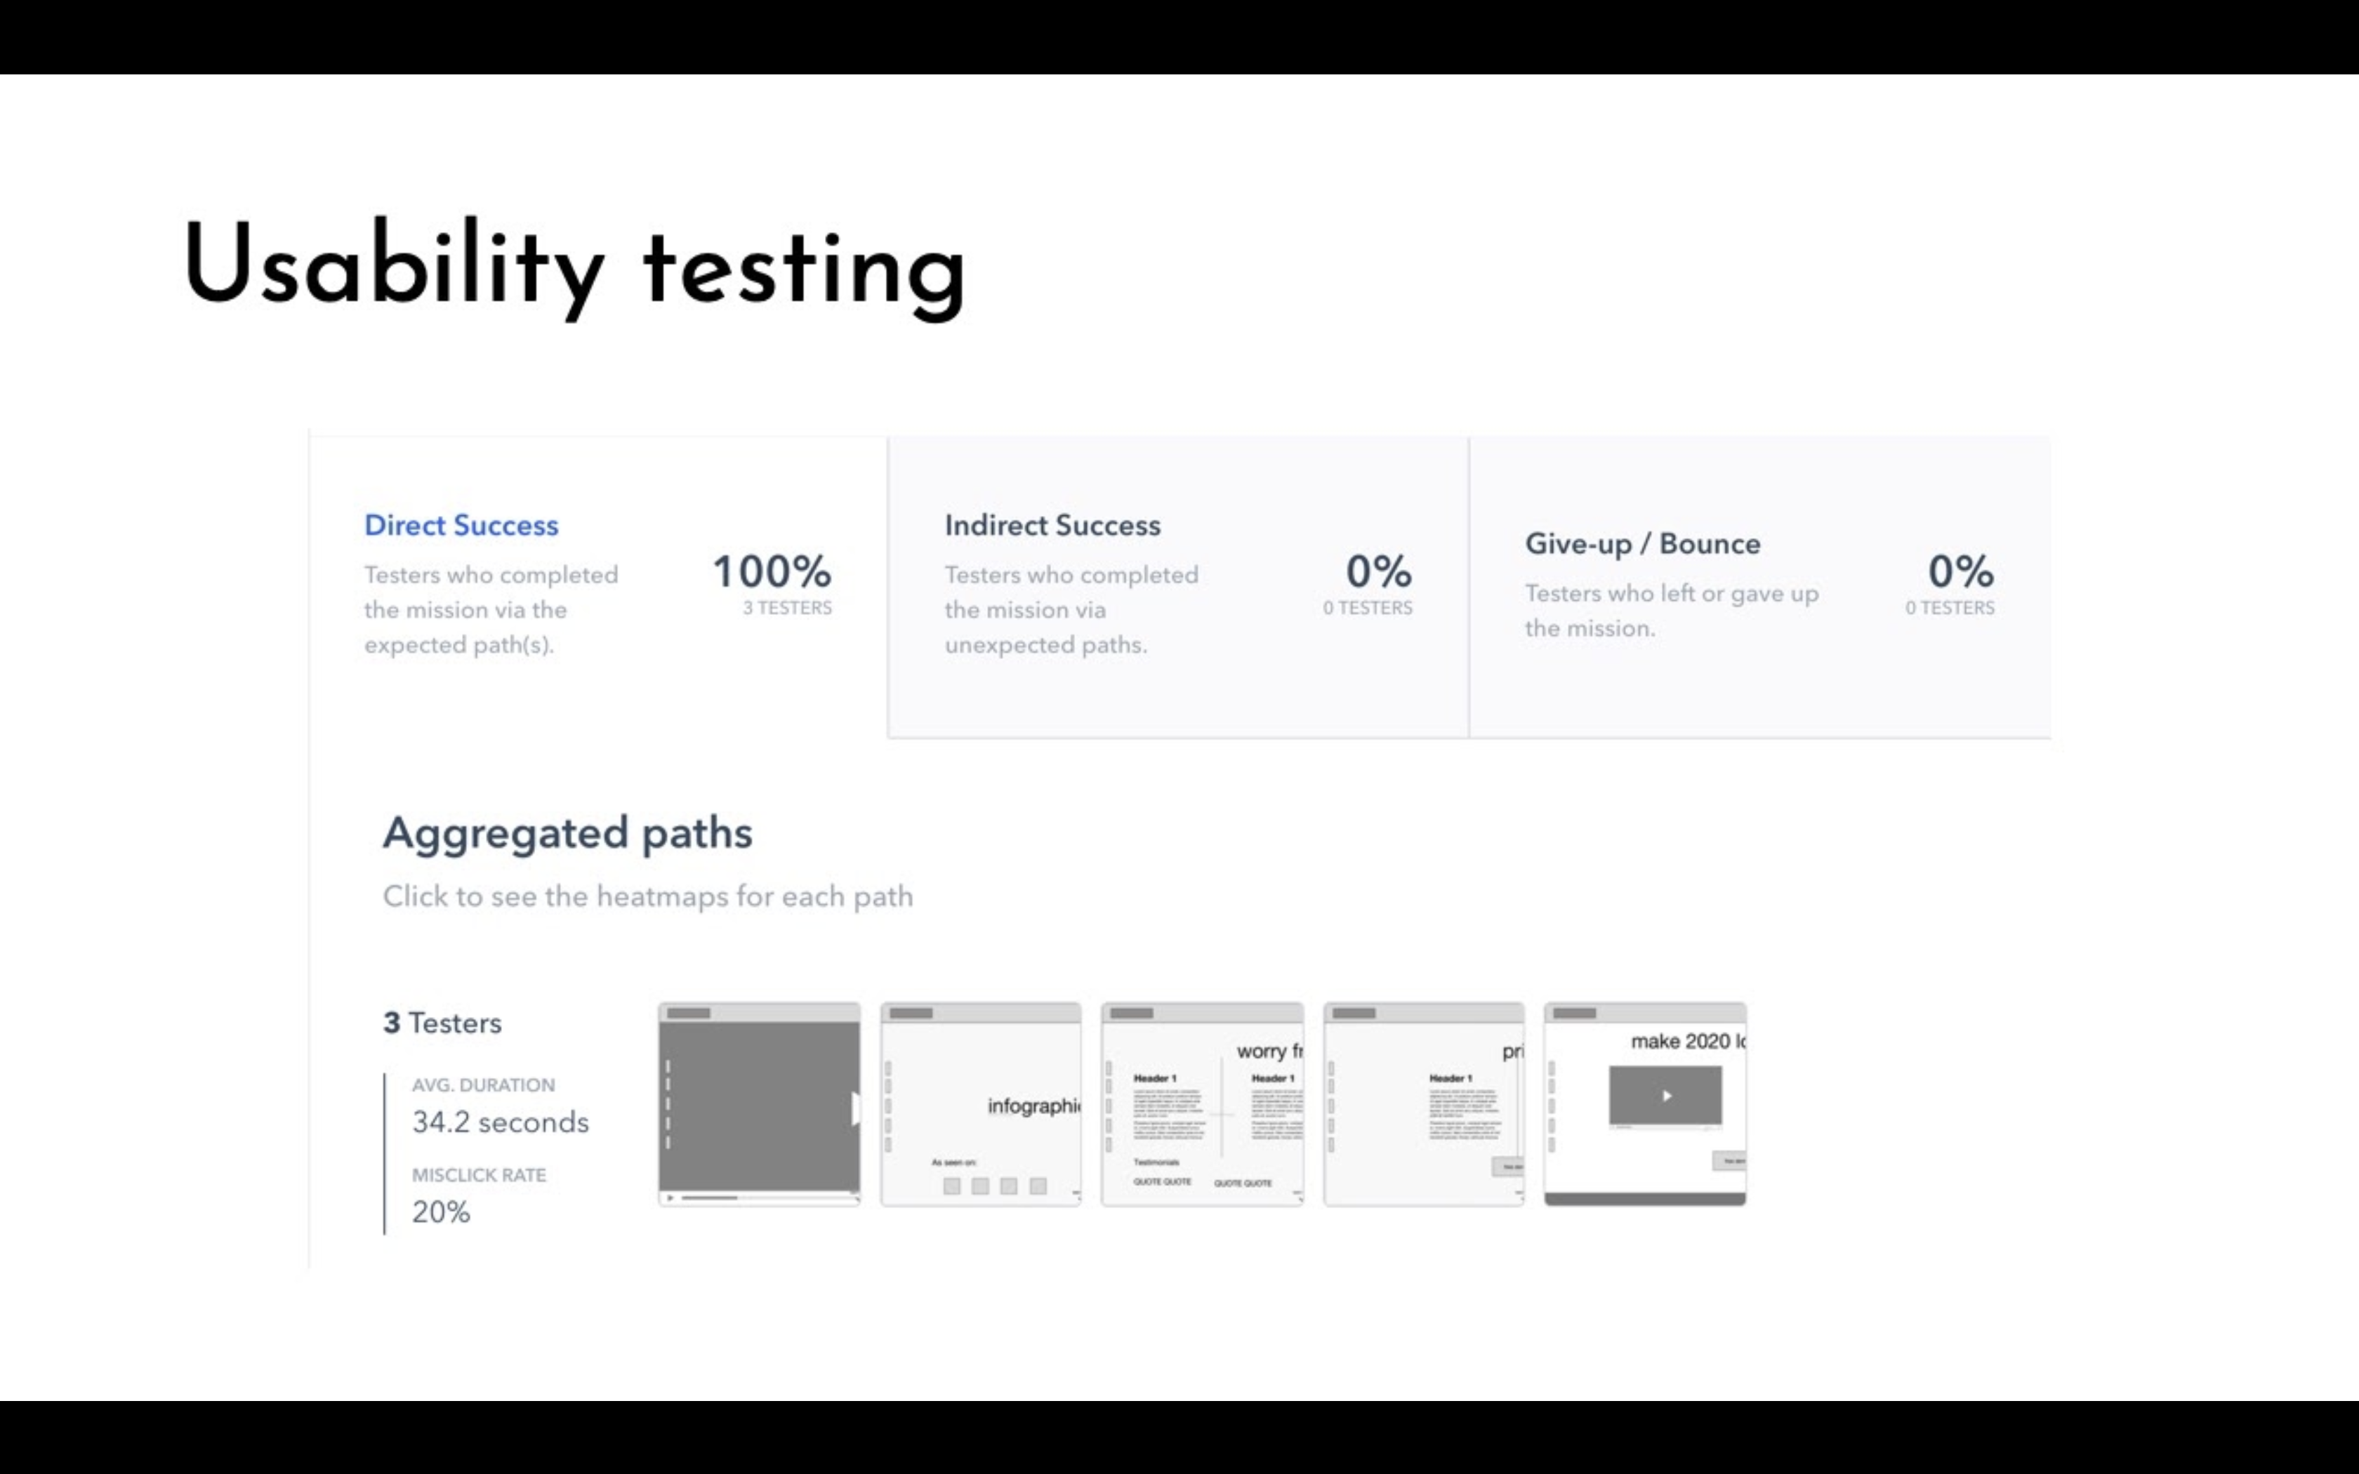Click first 'As seen on' logo square
The width and height of the screenshot is (2359, 1474).
tap(951, 1186)
